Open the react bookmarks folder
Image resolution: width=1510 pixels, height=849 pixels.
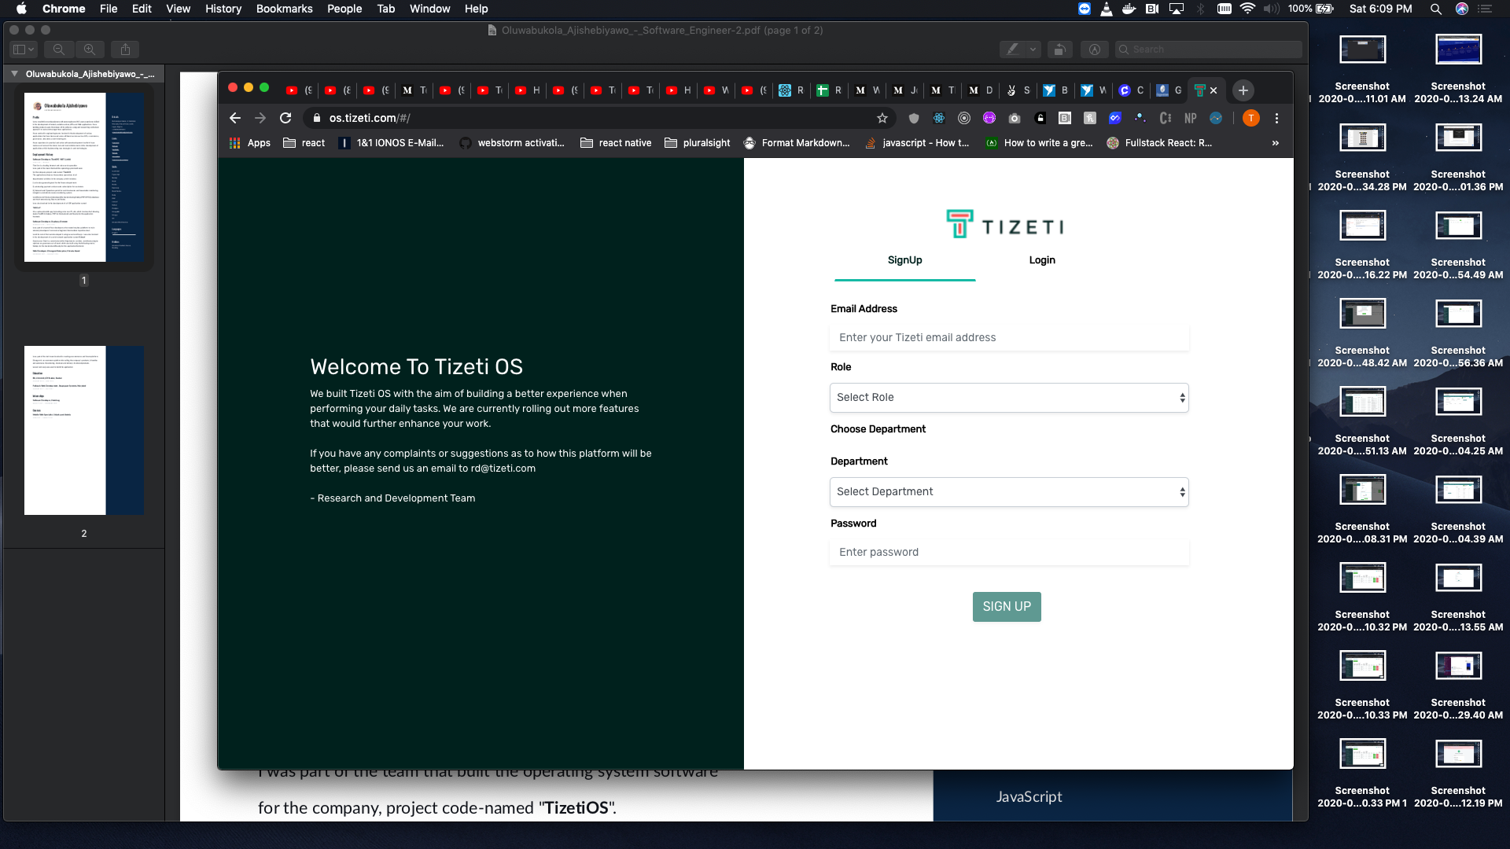tap(304, 143)
